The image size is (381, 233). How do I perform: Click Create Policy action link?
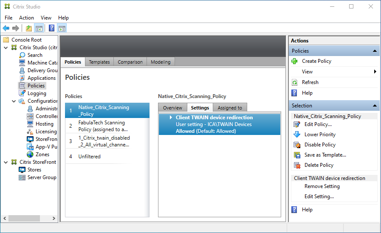click(x=316, y=61)
